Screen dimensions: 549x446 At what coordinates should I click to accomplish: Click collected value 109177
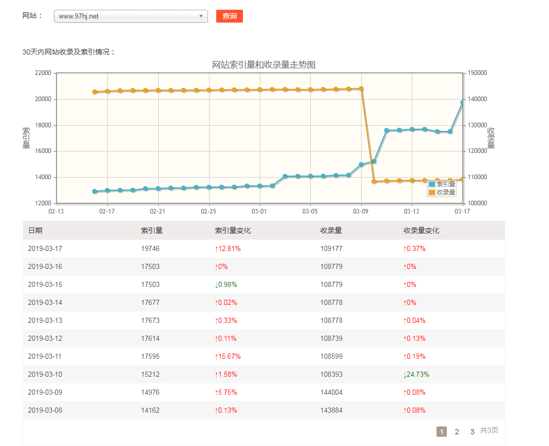pos(331,249)
